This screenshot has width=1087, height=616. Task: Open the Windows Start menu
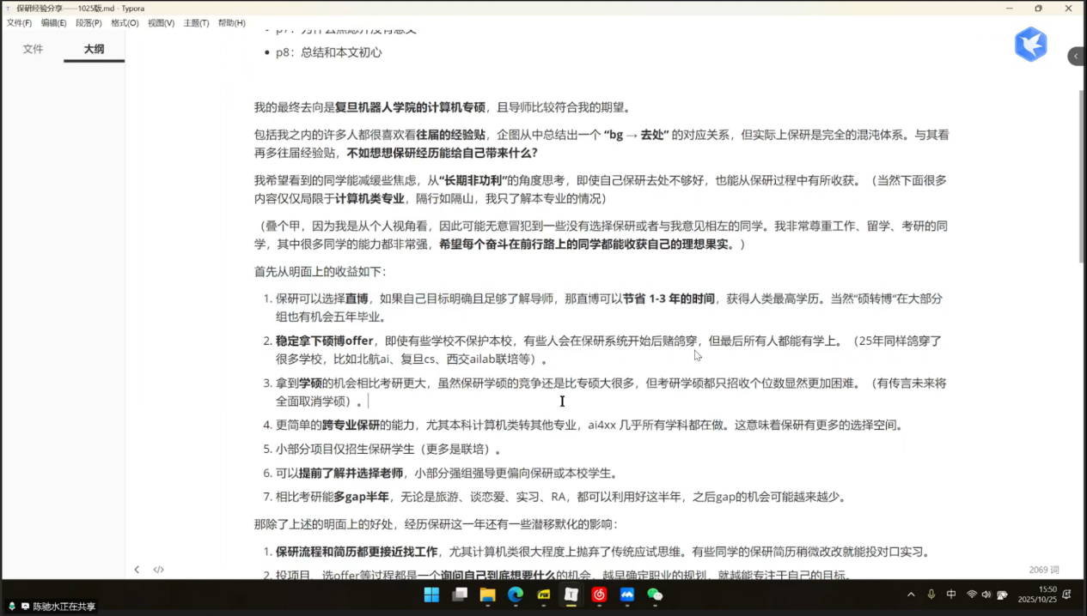[x=431, y=595]
